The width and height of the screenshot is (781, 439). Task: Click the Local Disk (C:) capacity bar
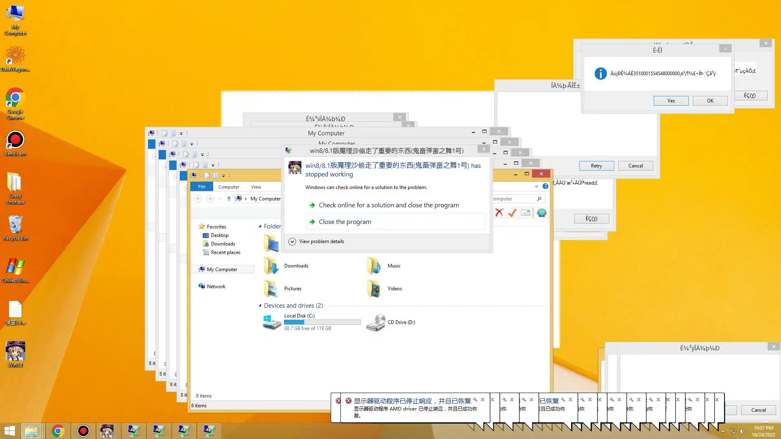[x=322, y=322]
